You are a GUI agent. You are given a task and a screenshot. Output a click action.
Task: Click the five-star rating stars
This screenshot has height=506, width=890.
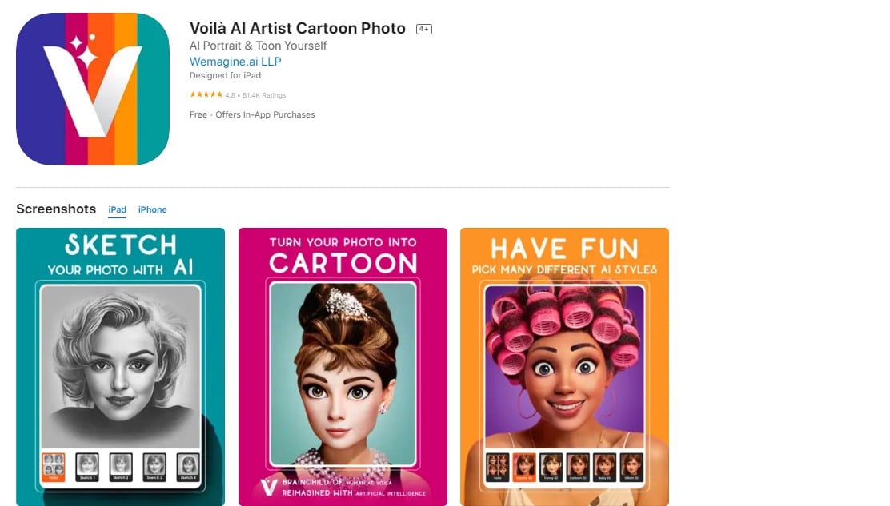(x=205, y=95)
